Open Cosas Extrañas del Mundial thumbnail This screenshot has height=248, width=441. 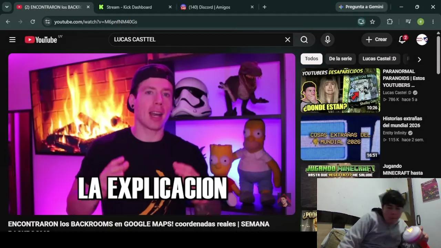pos(340,138)
